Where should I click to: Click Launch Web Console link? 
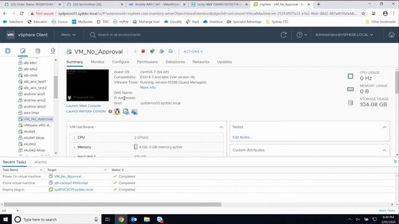pyautogui.click(x=84, y=106)
